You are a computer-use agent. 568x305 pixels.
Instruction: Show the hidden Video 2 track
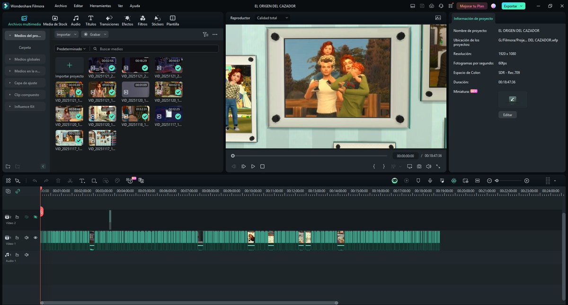(x=35, y=217)
